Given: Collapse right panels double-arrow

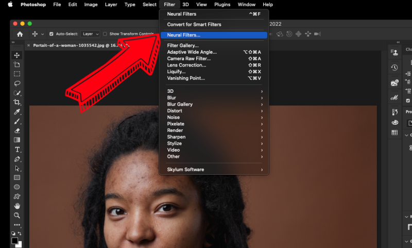Looking at the screenshot, I should (398, 42).
